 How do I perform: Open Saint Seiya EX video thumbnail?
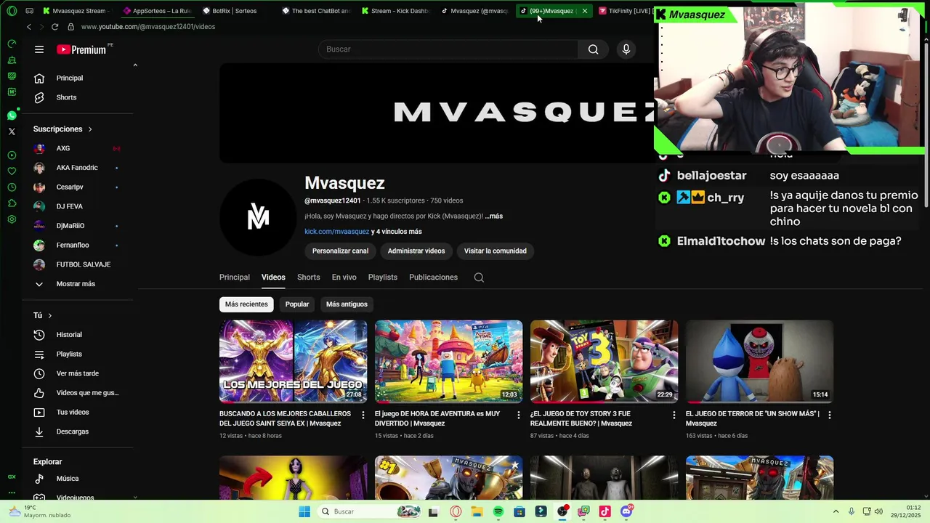point(293,362)
